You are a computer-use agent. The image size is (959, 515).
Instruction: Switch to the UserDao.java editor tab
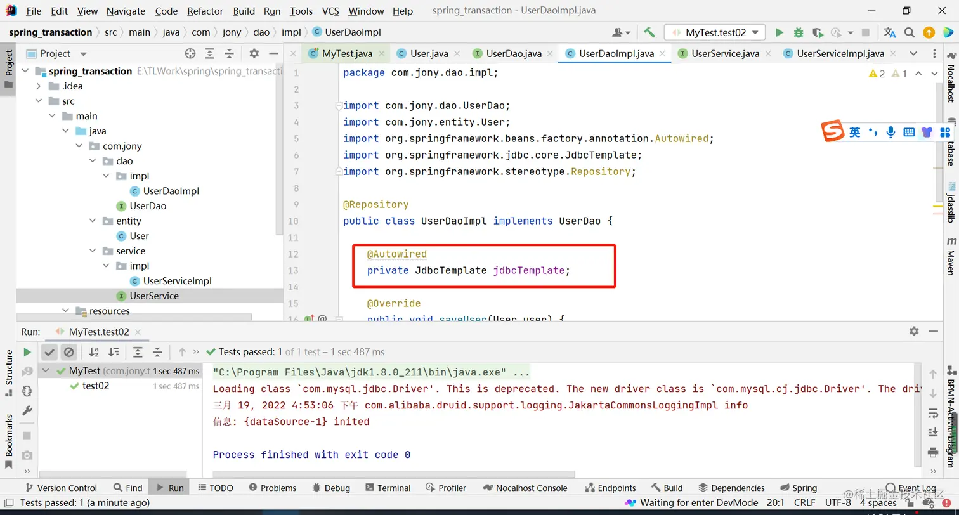(x=514, y=54)
